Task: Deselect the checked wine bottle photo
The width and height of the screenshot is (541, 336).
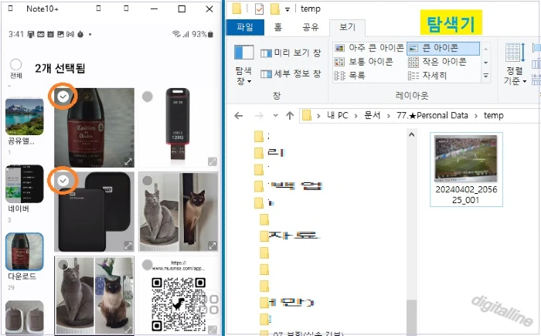Action: [x=63, y=97]
